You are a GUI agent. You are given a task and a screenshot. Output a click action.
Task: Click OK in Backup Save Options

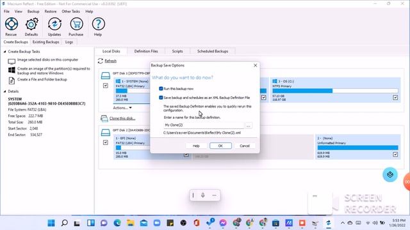click(x=220, y=146)
